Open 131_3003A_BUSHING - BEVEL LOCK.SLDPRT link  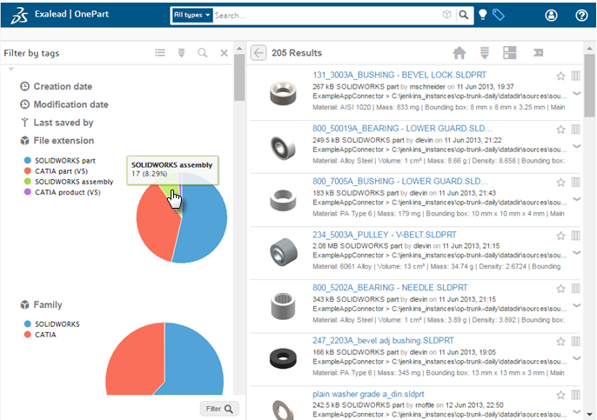399,75
